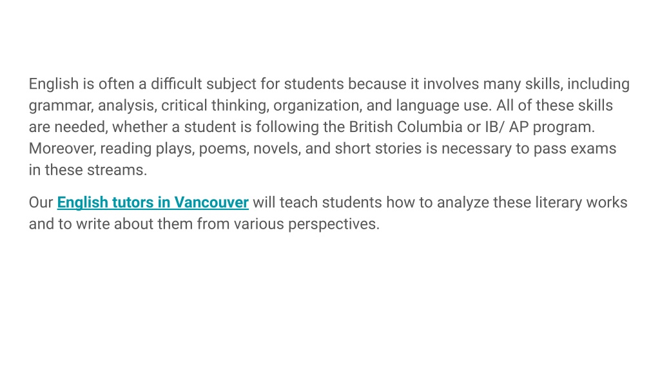Click the phrase British Columbia
This screenshot has width=660, height=371.
[406, 127]
